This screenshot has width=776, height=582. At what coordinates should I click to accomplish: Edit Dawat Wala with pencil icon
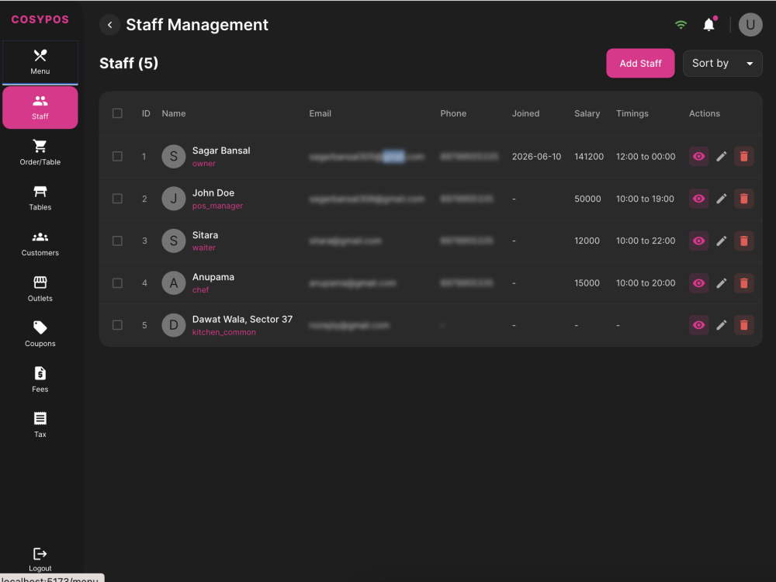click(722, 325)
